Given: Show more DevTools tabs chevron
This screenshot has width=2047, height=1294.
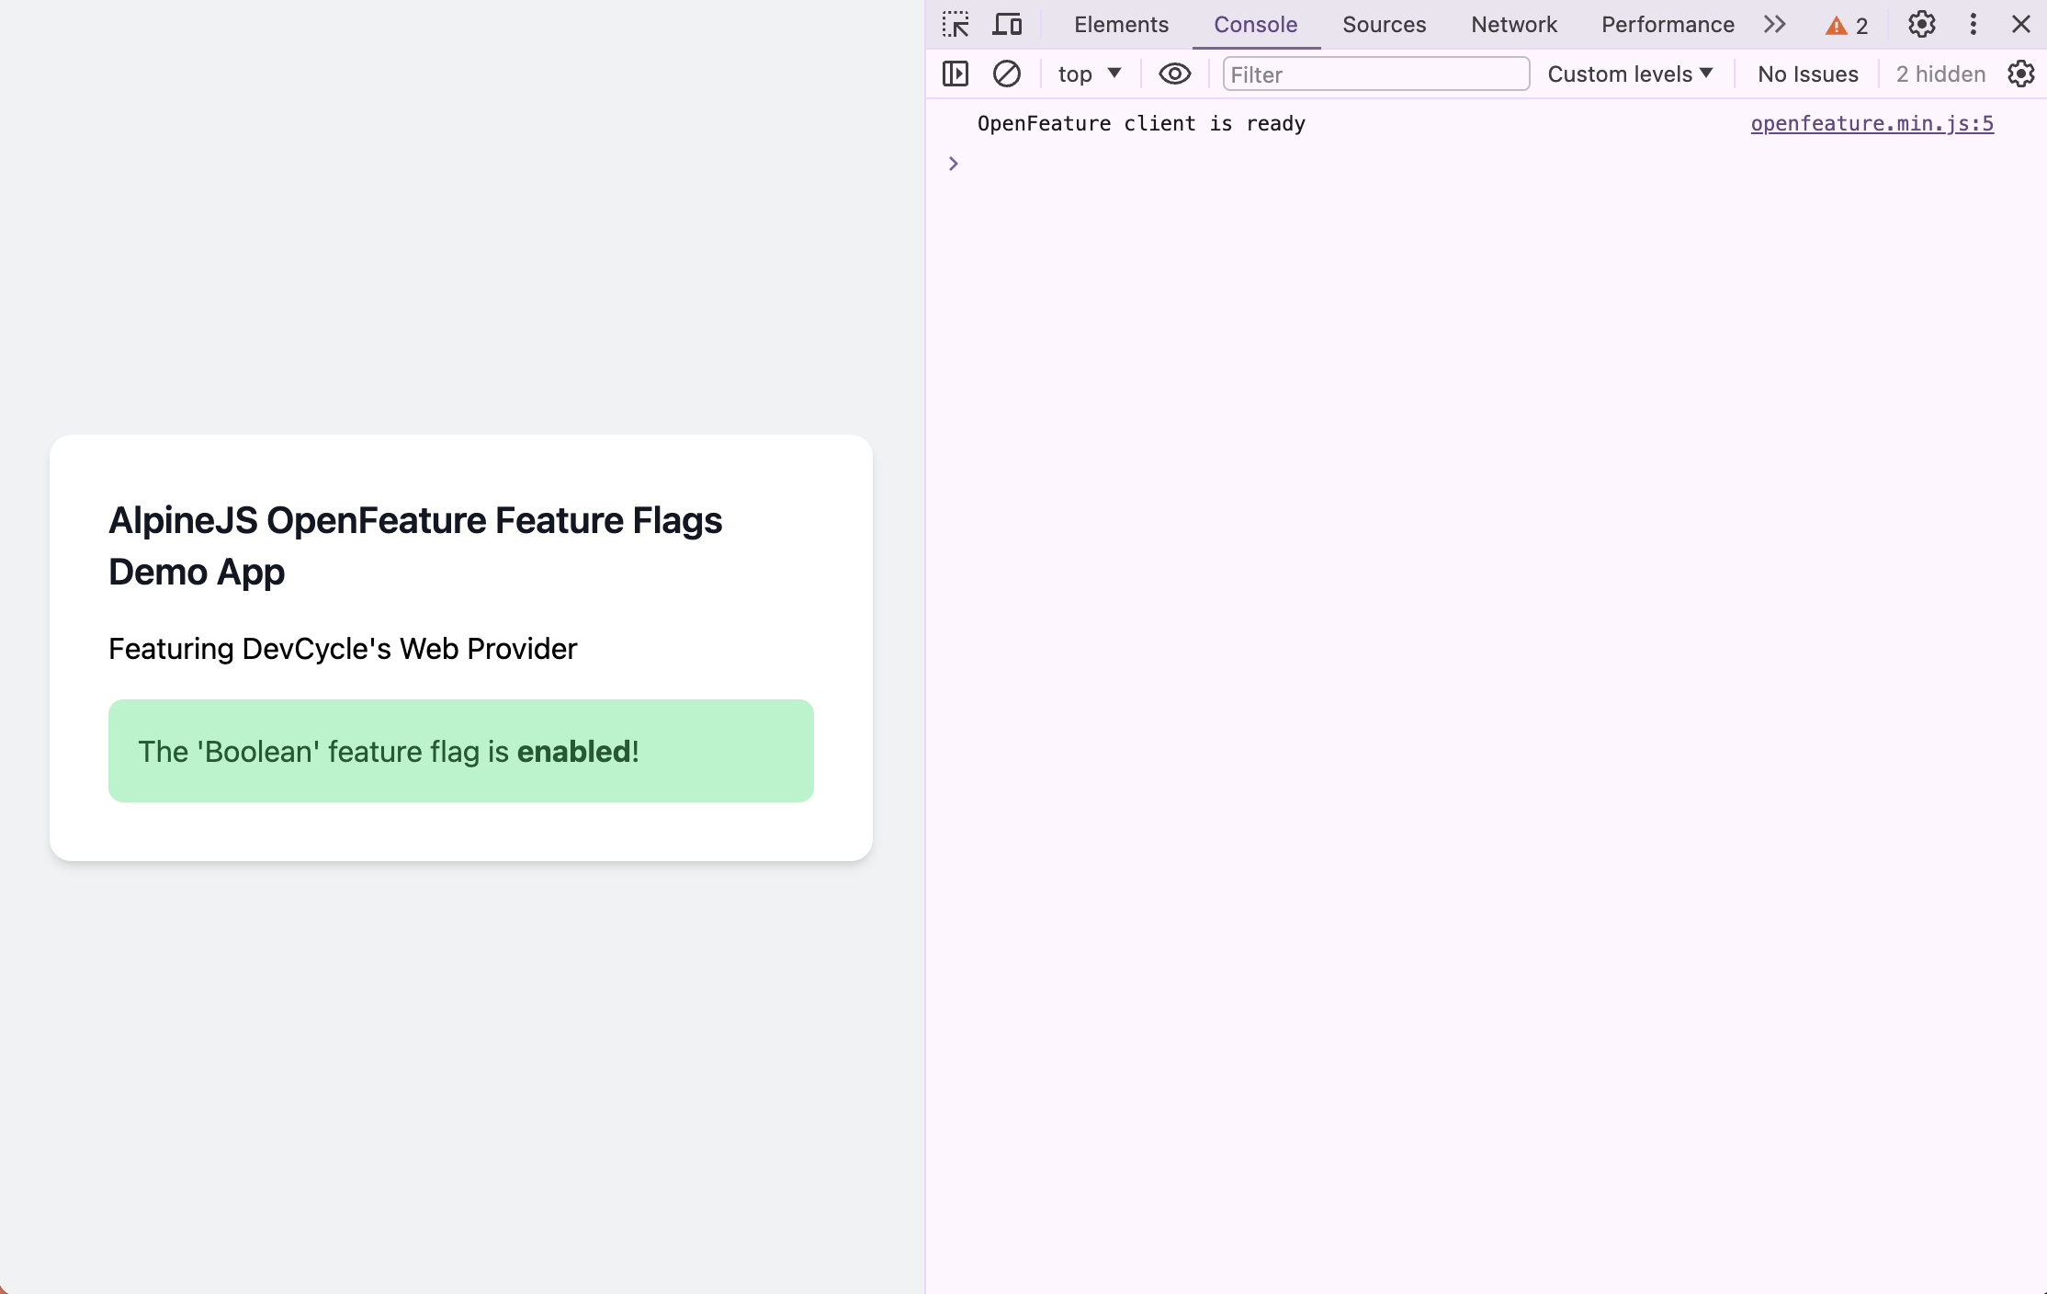Looking at the screenshot, I should tap(1774, 25).
